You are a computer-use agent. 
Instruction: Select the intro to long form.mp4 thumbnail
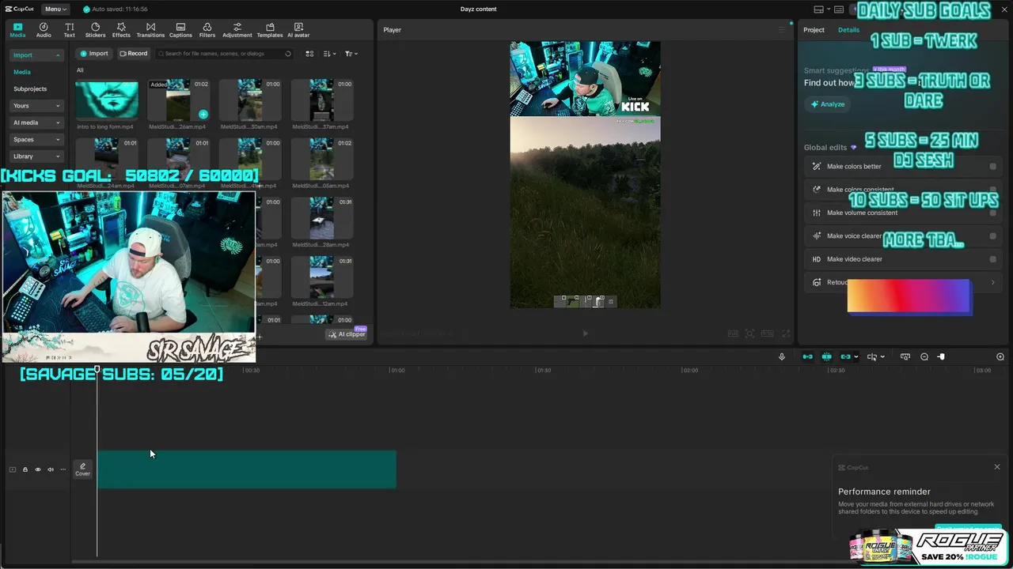[107, 100]
